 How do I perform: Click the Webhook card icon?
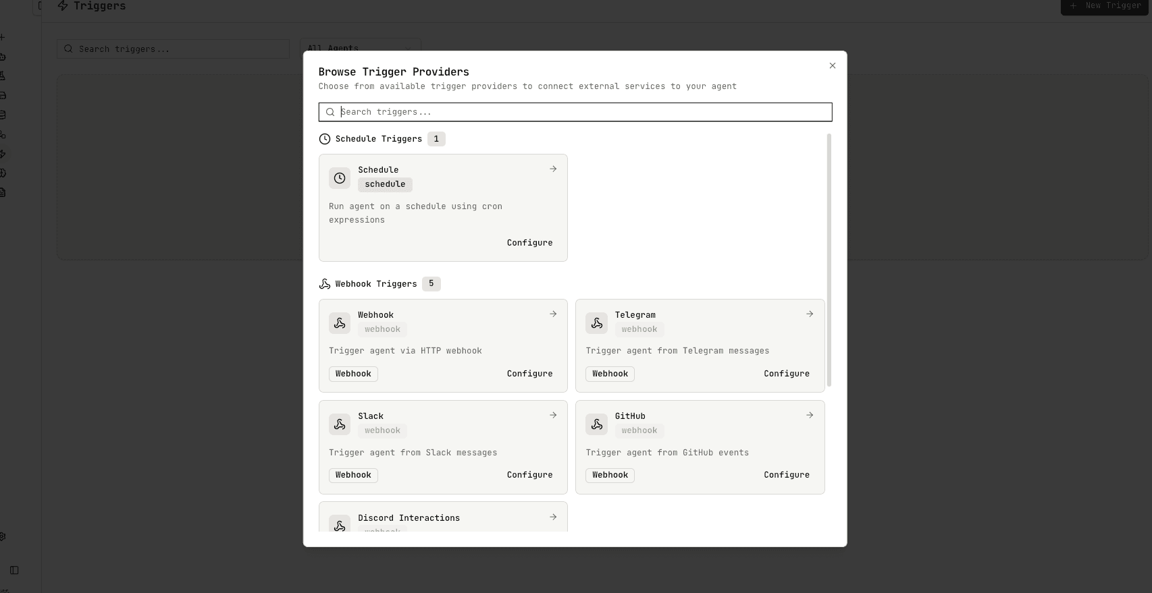340,323
